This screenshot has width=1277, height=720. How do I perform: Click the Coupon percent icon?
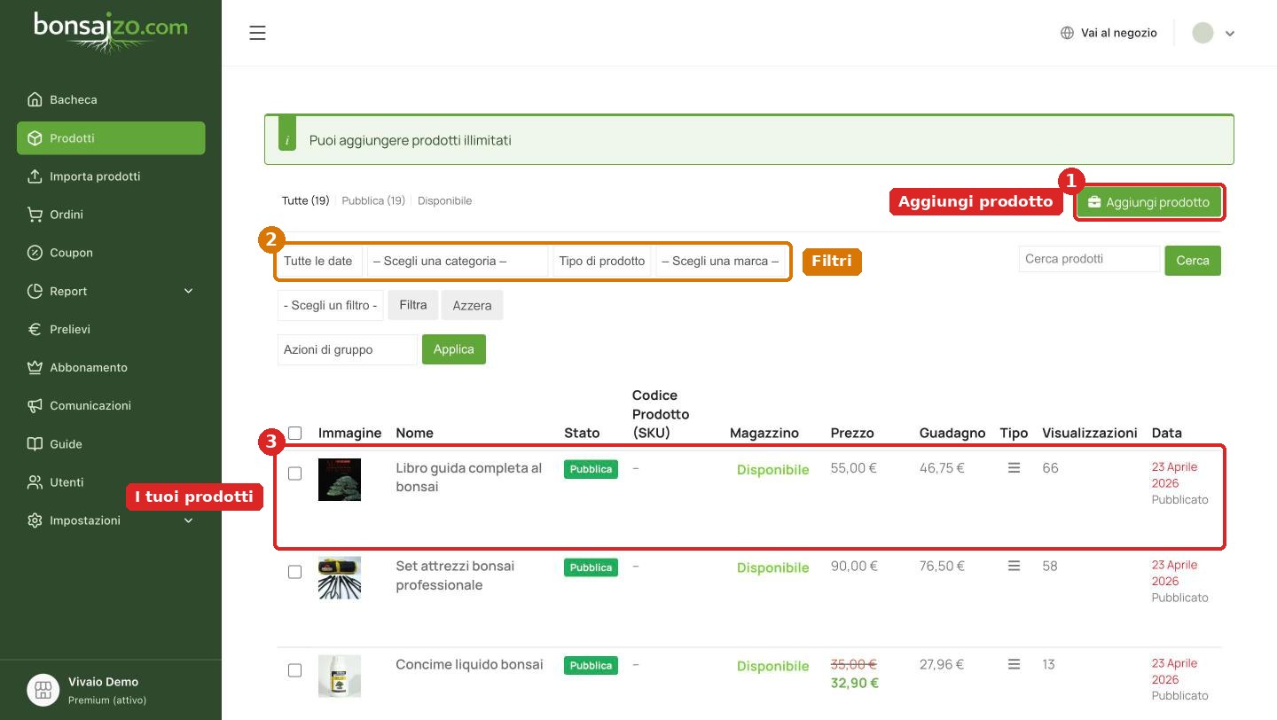coord(35,253)
